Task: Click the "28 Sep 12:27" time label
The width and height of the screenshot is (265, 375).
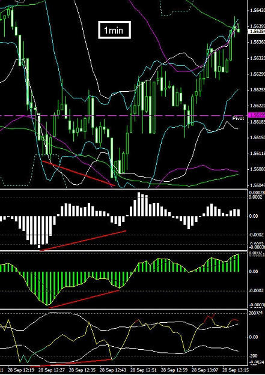Action: click(x=52, y=370)
